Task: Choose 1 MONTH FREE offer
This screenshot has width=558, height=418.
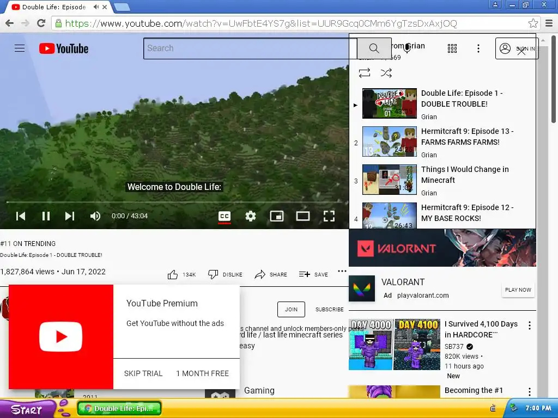Action: (x=203, y=373)
